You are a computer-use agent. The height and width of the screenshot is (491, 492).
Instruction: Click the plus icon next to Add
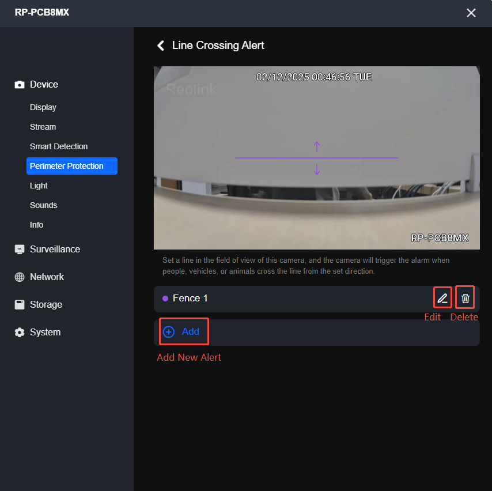(x=168, y=331)
